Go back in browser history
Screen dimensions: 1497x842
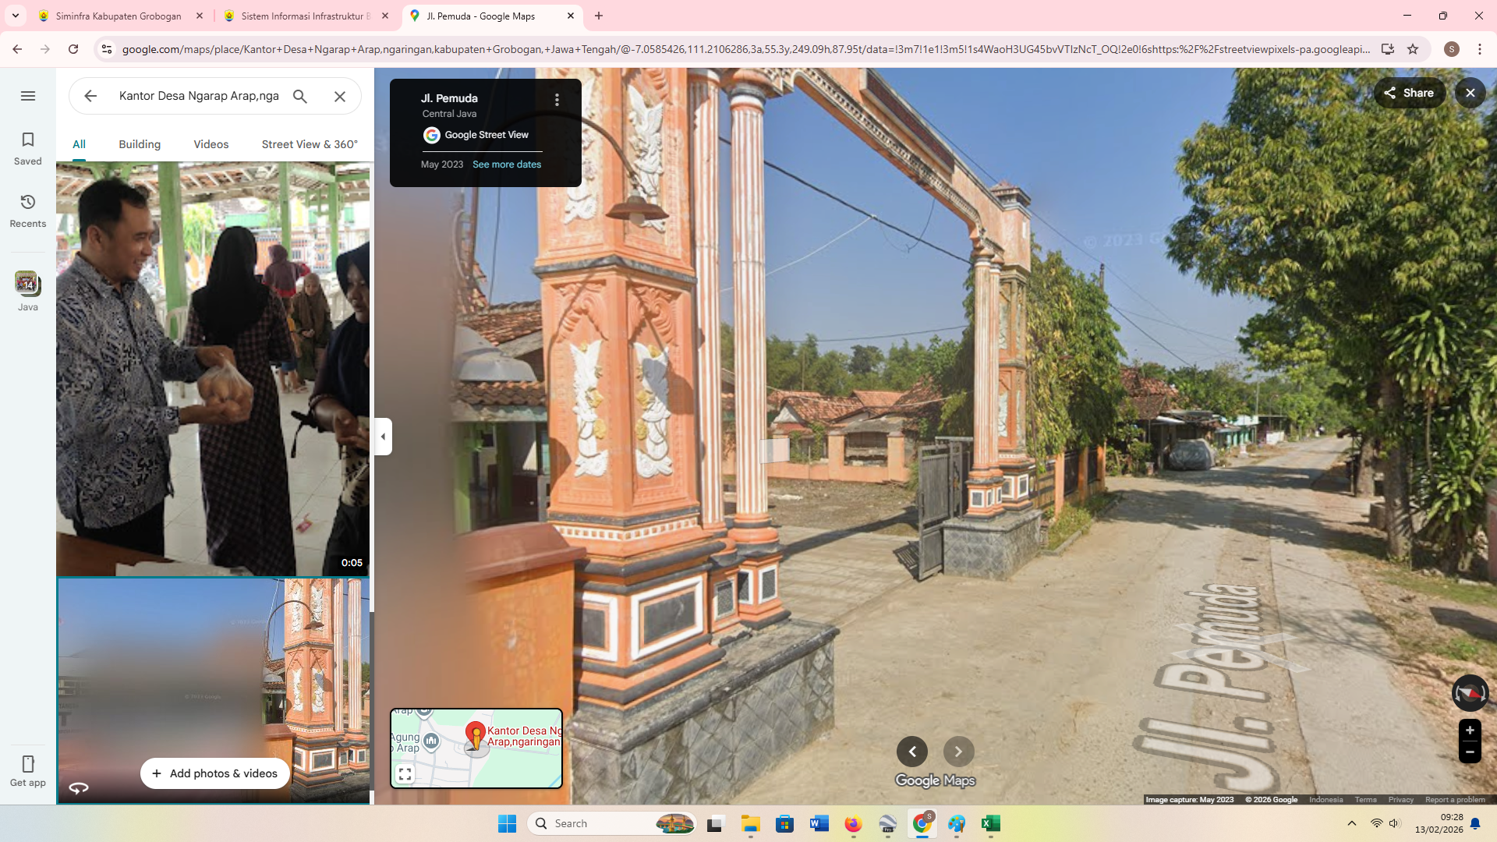tap(17, 49)
